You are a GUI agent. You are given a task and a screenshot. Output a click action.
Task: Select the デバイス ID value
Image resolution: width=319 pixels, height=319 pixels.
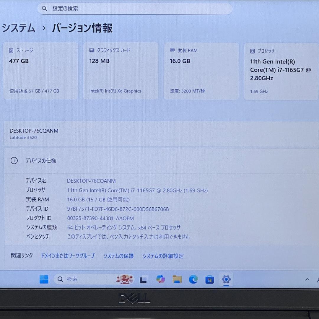tap(118, 209)
